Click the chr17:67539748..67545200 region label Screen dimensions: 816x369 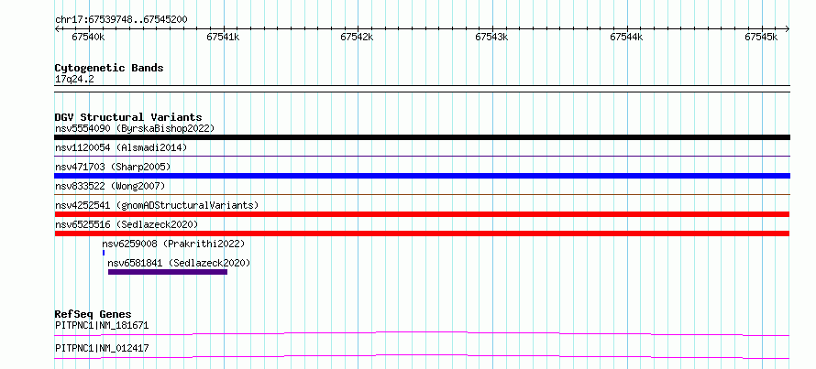pos(121,20)
